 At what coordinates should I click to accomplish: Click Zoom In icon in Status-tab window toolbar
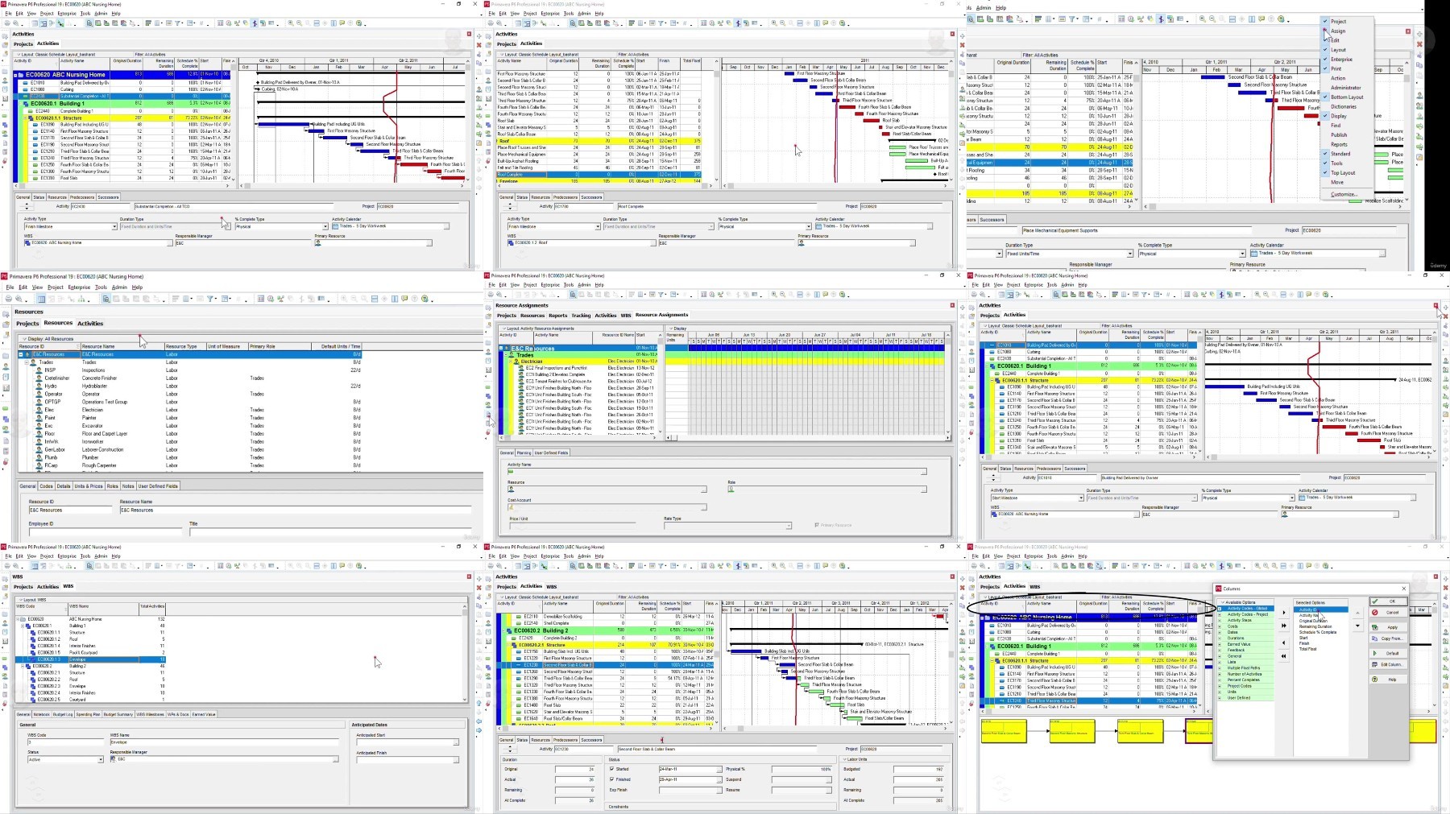click(x=774, y=565)
